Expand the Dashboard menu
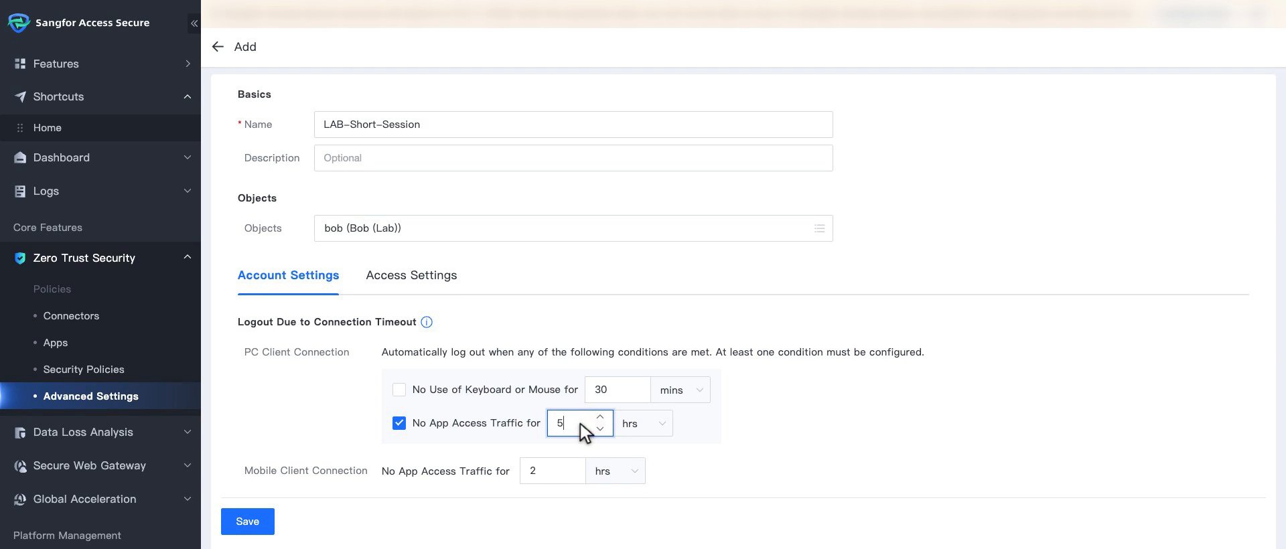Screen dimensions: 1286x549 188,157
